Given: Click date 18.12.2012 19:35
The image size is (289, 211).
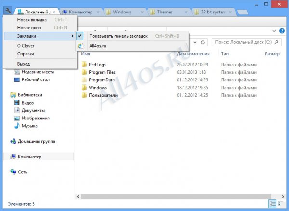Looking at the screenshot, I should 192,88.
